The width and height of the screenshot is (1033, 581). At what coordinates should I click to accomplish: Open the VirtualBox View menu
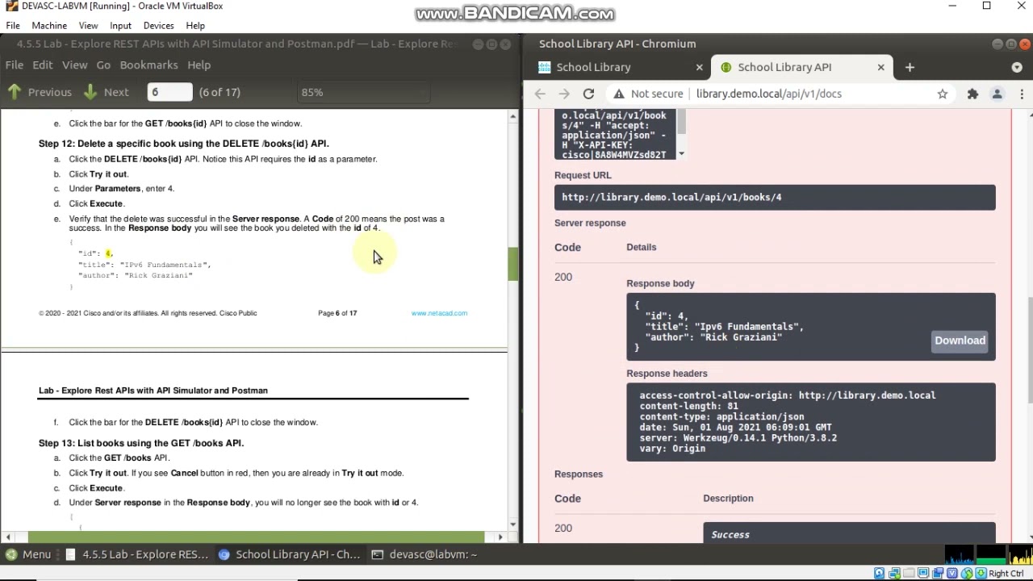coord(88,26)
